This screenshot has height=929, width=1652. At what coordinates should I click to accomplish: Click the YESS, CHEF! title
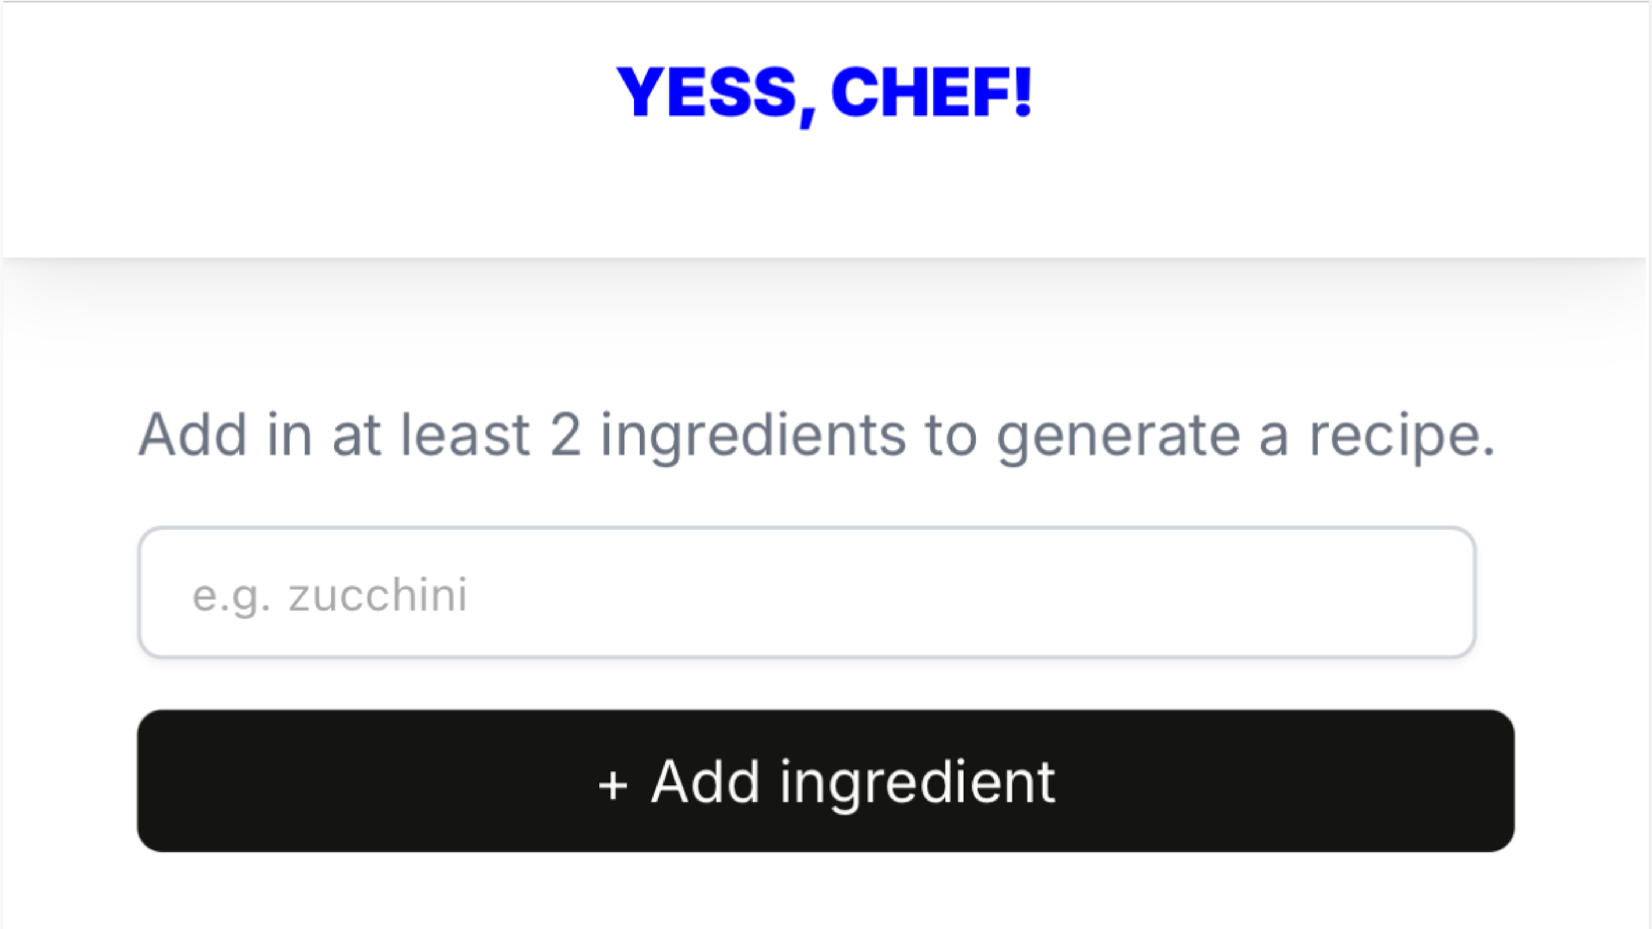pos(824,93)
